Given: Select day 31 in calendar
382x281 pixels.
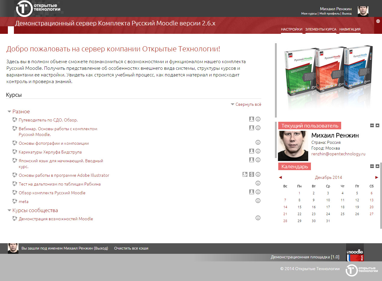Looking at the screenshot, I should [x=328, y=221].
